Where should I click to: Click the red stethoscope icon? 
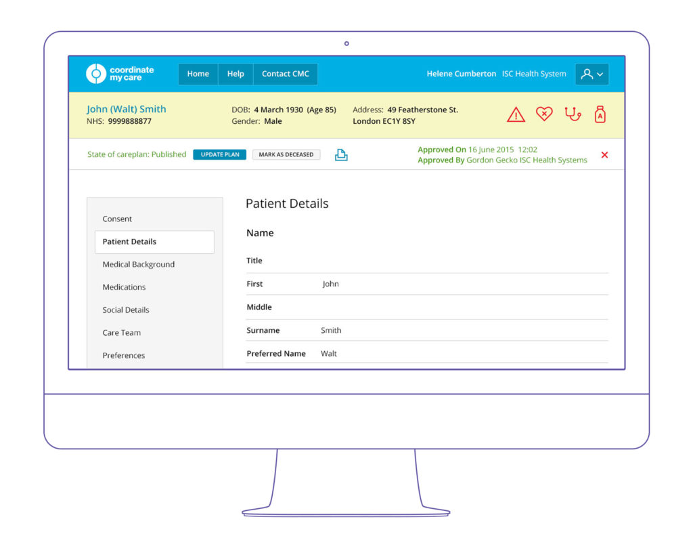click(573, 114)
